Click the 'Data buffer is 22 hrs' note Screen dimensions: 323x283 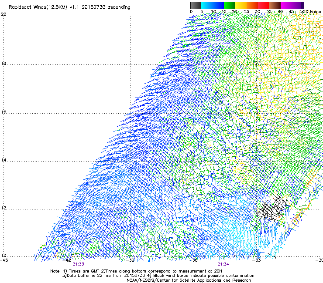point(158,276)
